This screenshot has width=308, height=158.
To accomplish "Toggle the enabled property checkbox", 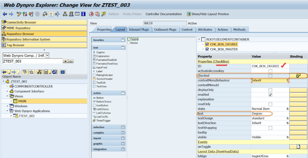I will point(270,95).
